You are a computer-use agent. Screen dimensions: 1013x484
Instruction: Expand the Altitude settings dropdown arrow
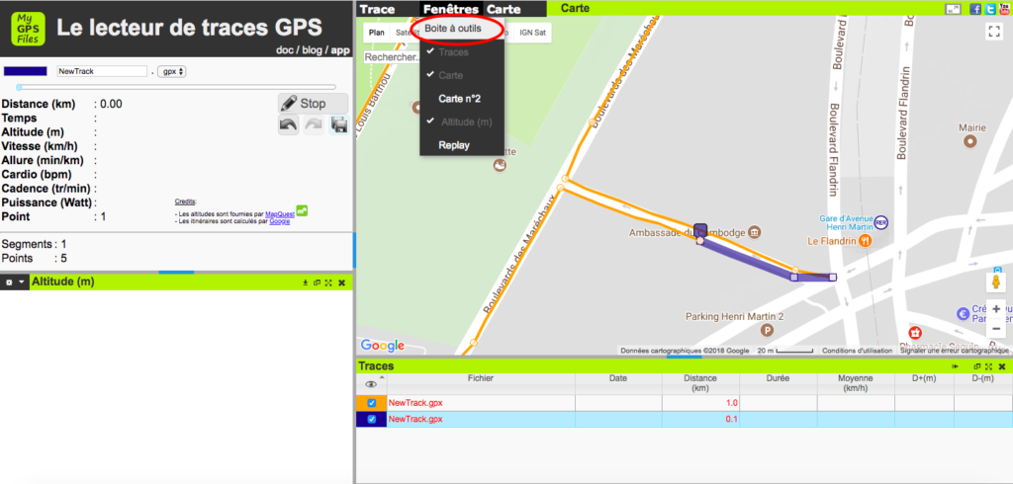click(22, 282)
